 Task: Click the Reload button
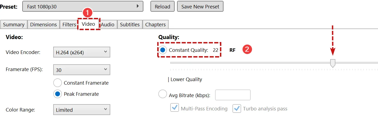pyautogui.click(x=162, y=7)
